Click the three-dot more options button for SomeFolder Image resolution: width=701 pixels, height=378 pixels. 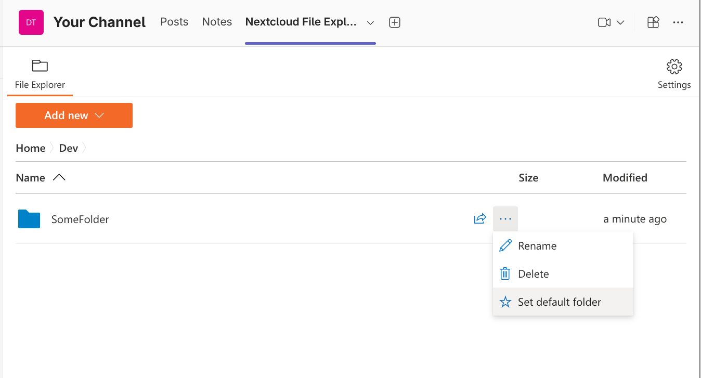tap(505, 219)
